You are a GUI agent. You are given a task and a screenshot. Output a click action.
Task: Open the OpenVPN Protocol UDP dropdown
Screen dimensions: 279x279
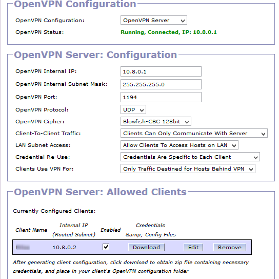(x=133, y=109)
